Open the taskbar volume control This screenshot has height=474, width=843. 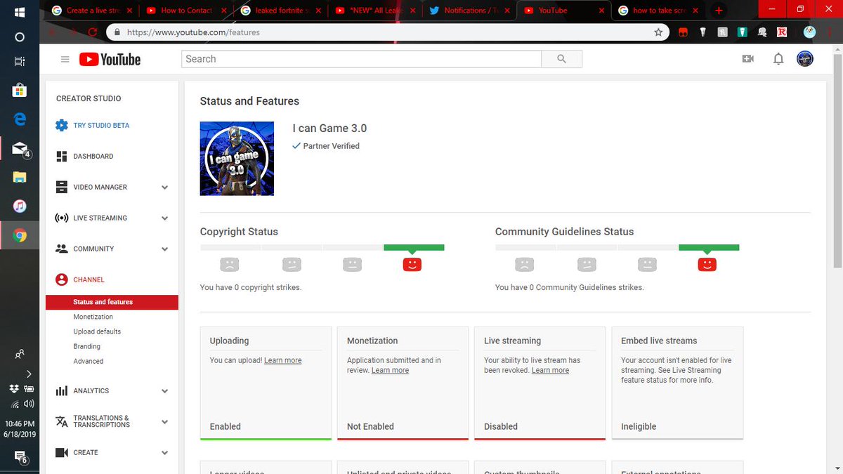29,404
